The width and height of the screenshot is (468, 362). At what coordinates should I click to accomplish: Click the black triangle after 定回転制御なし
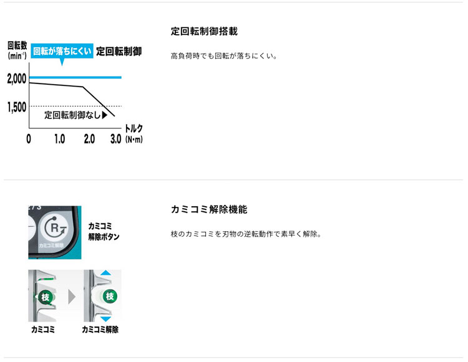tap(104, 115)
